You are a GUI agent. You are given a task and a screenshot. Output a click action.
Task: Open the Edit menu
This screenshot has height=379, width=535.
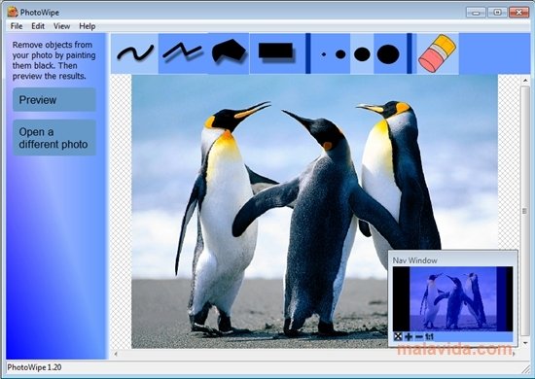(x=38, y=26)
